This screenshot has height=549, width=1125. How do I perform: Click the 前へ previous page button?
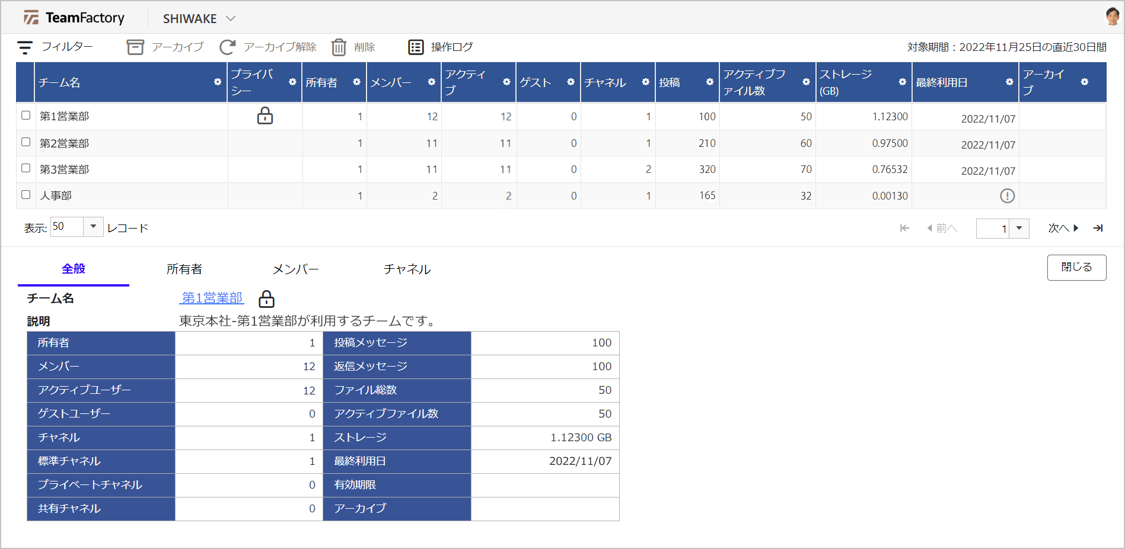click(942, 228)
